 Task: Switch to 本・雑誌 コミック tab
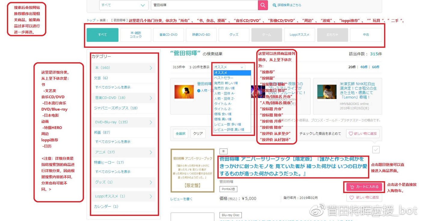click(x=136, y=35)
